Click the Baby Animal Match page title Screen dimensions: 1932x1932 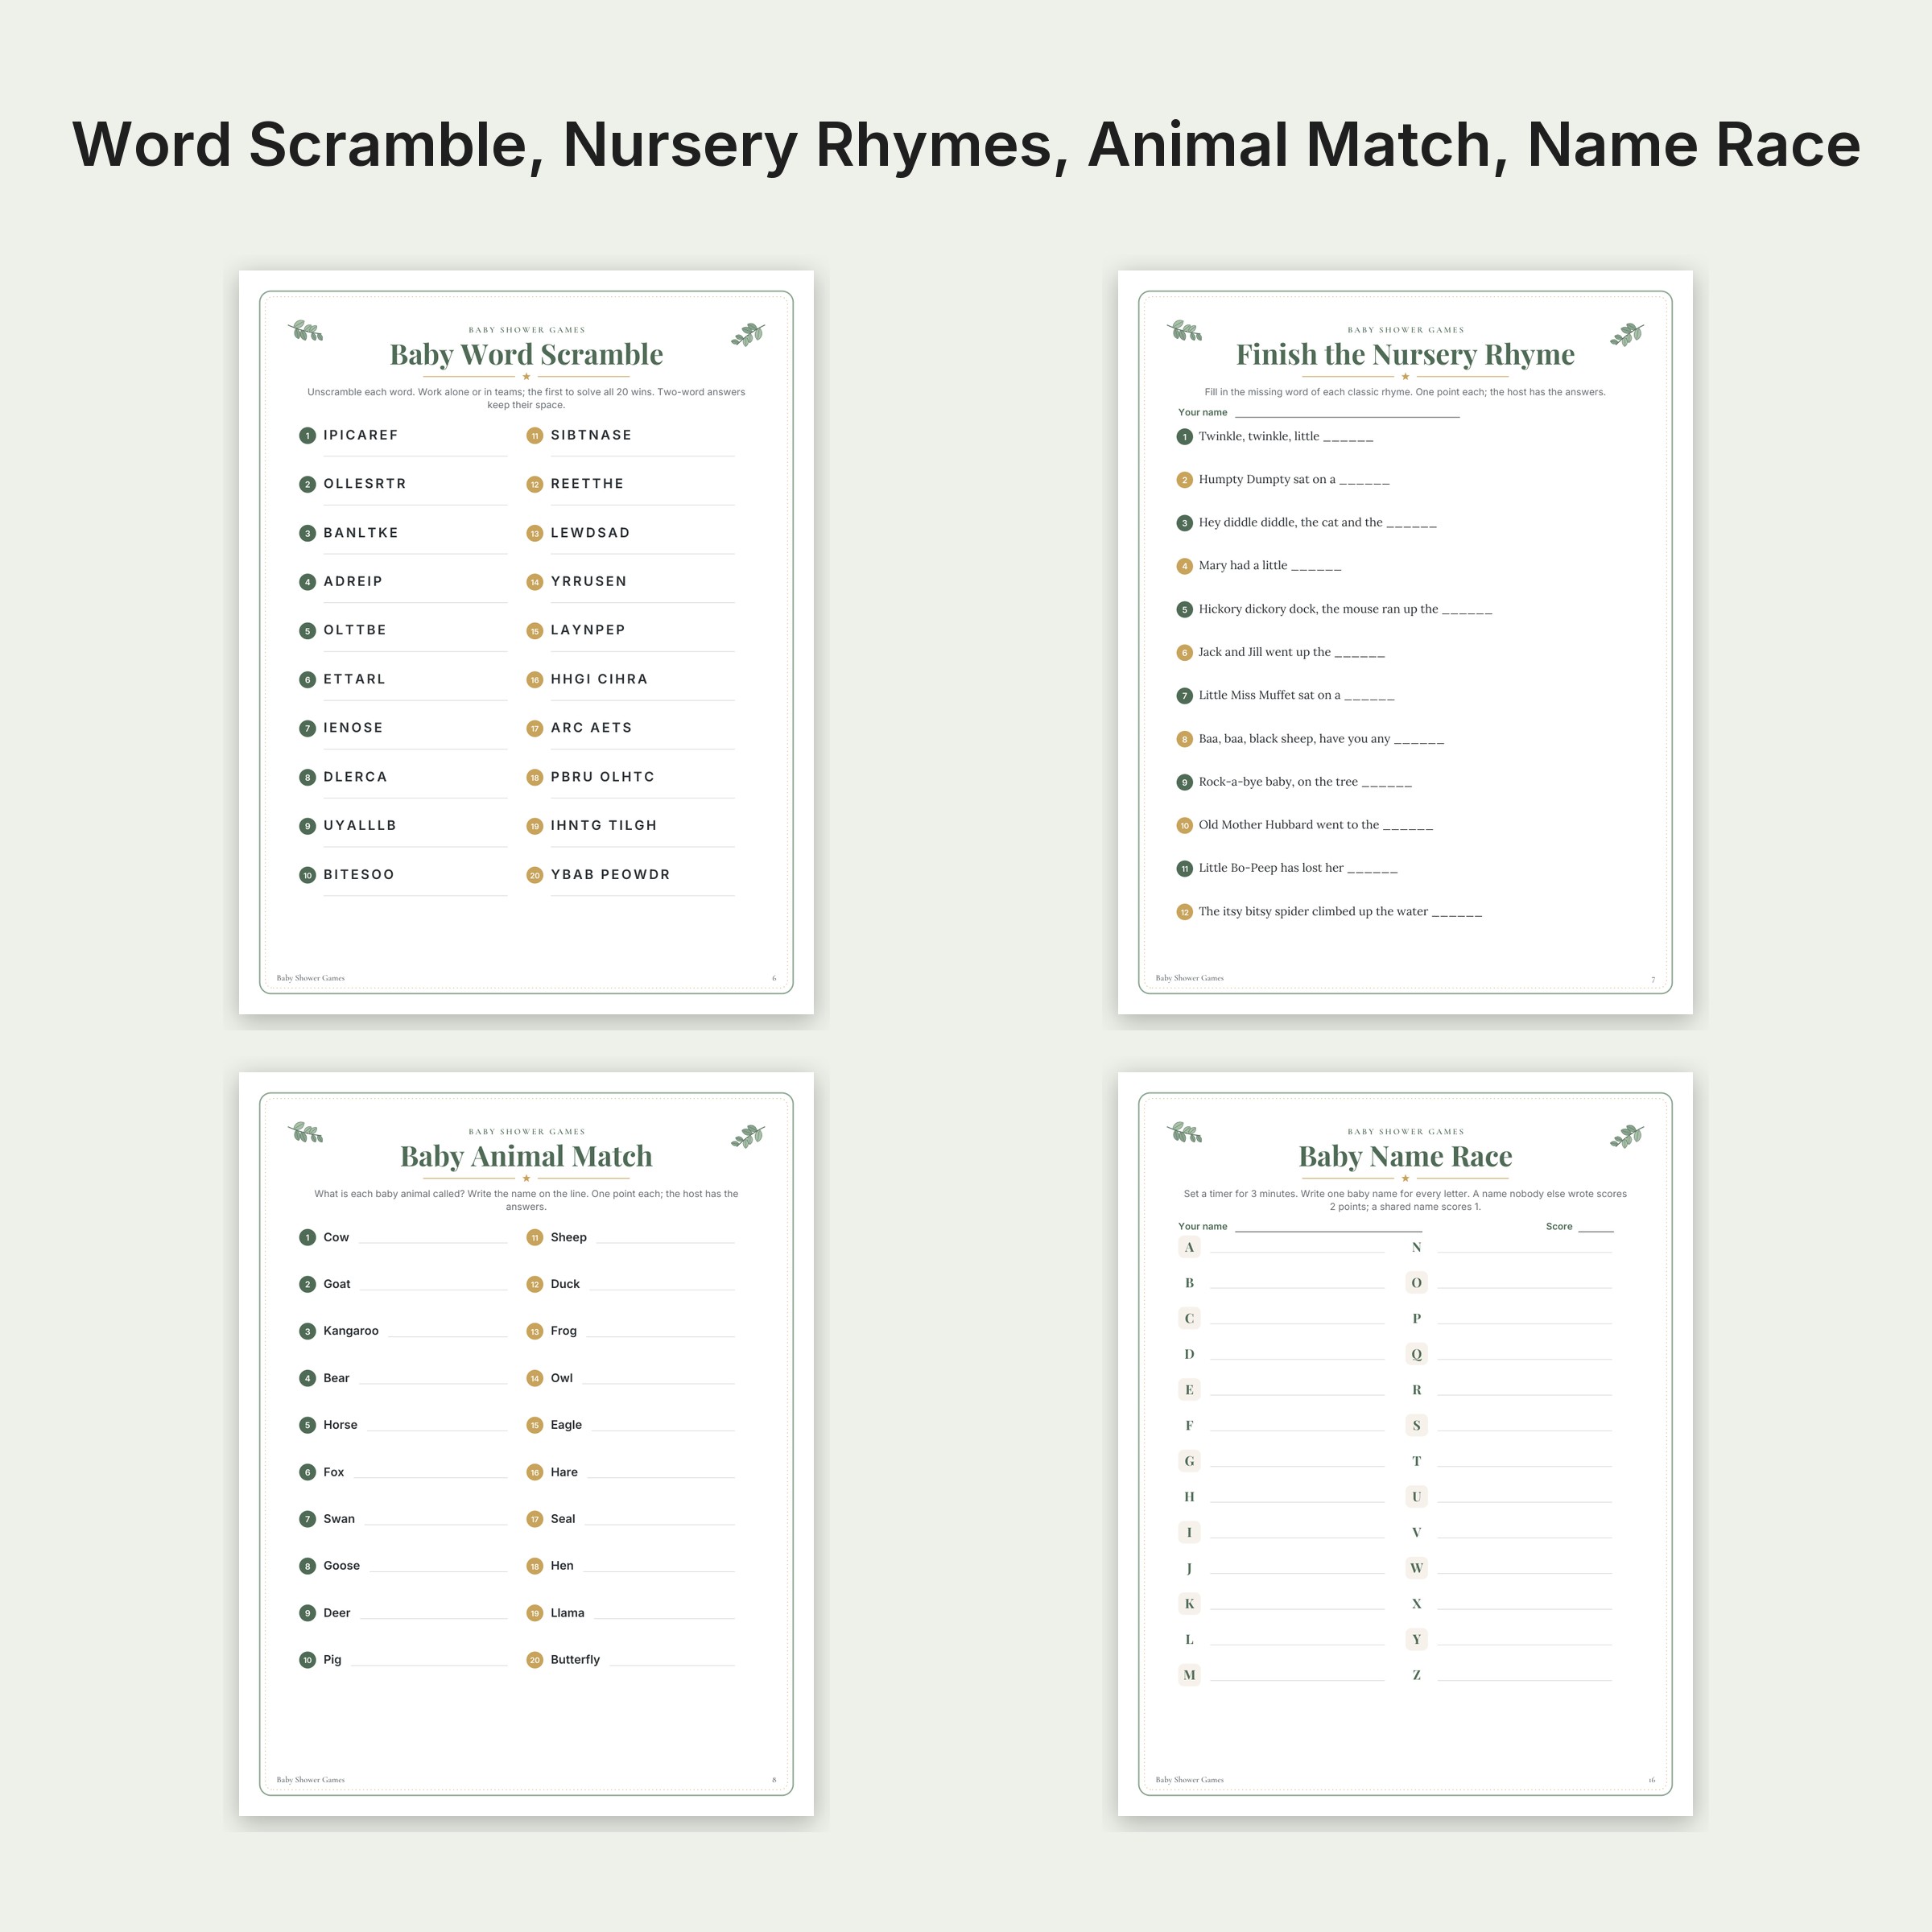[x=526, y=1156]
